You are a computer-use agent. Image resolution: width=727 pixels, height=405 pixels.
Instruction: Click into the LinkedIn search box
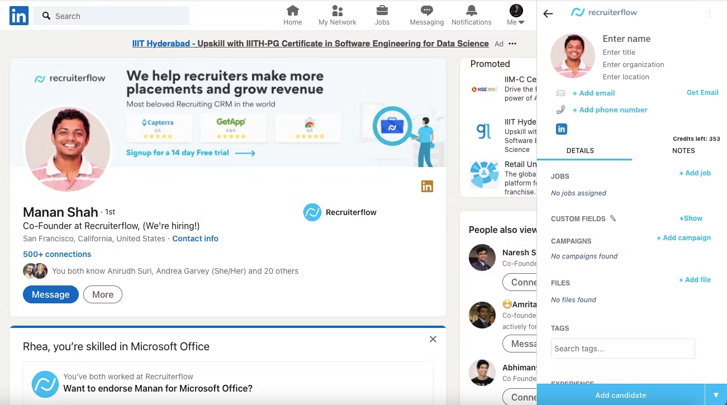(111, 16)
